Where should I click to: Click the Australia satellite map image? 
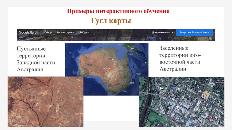pos(107,69)
